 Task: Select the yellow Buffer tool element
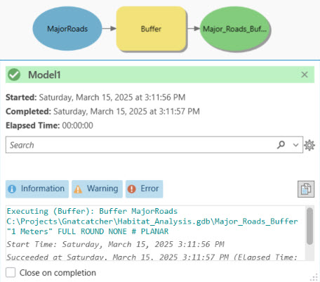tap(151, 29)
